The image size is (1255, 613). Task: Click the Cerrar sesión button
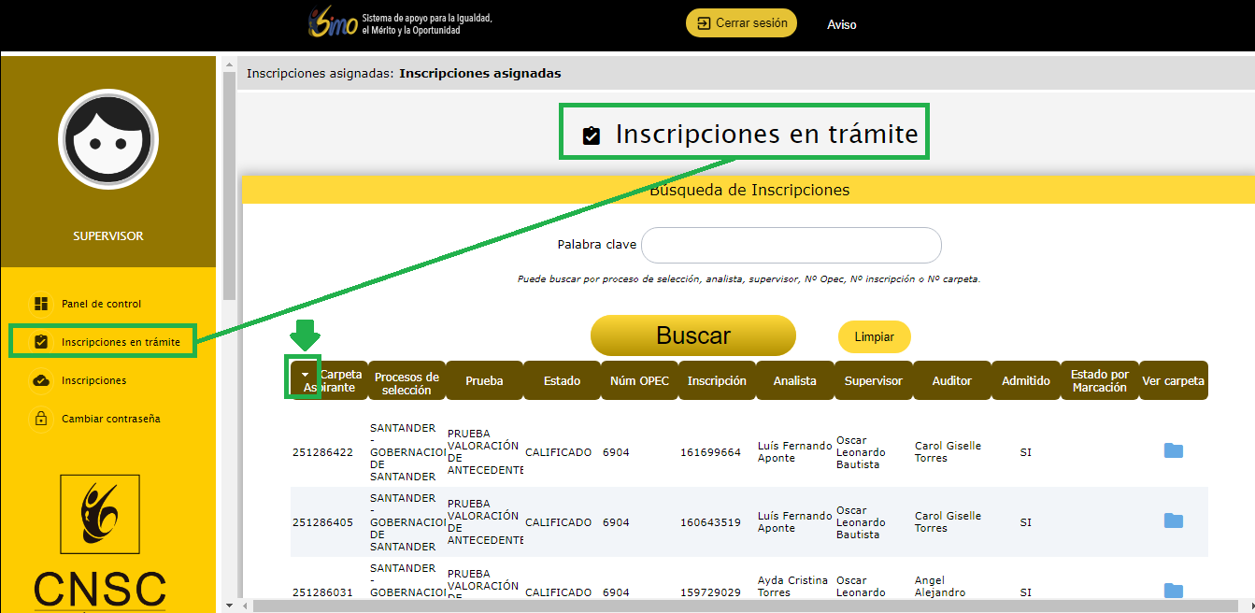coord(741,23)
